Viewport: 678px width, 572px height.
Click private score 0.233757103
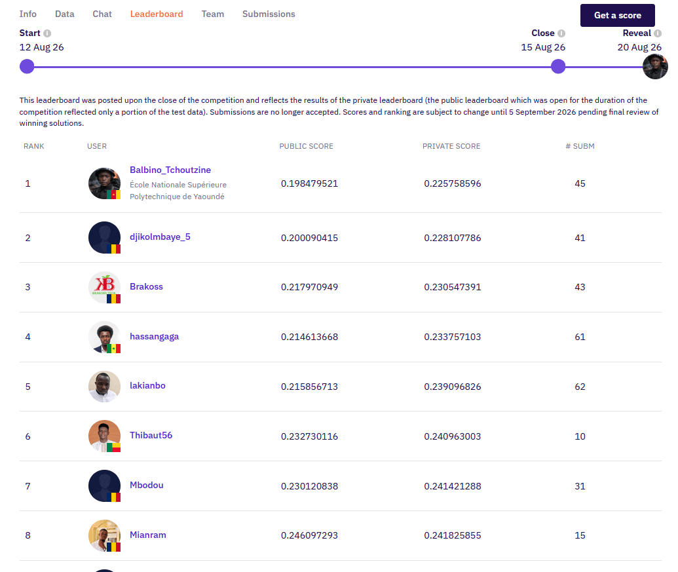click(452, 337)
